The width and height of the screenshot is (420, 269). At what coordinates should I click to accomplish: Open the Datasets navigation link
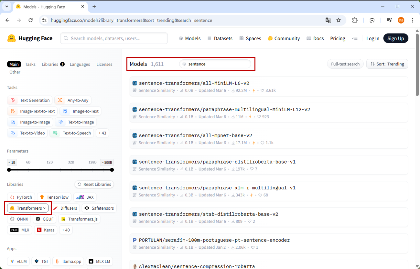click(220, 38)
